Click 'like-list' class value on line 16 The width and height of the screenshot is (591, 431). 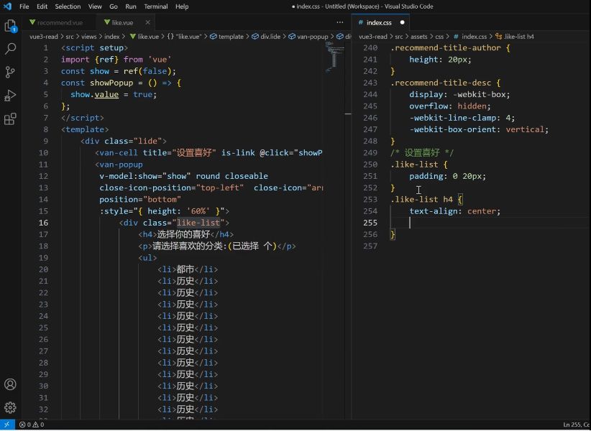tap(198, 223)
